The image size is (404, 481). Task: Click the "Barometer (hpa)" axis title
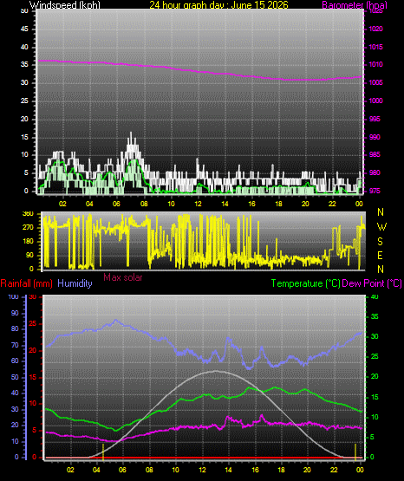pos(355,4)
